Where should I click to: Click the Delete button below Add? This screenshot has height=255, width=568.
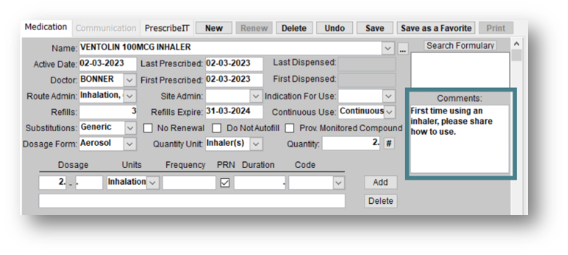pyautogui.click(x=381, y=201)
